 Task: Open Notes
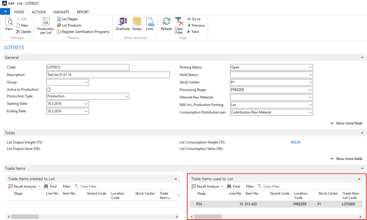click(x=137, y=24)
